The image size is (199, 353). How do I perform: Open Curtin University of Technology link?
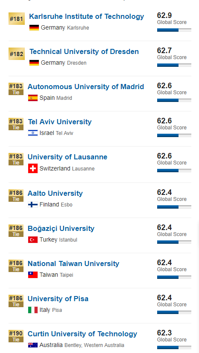[x=82, y=334]
